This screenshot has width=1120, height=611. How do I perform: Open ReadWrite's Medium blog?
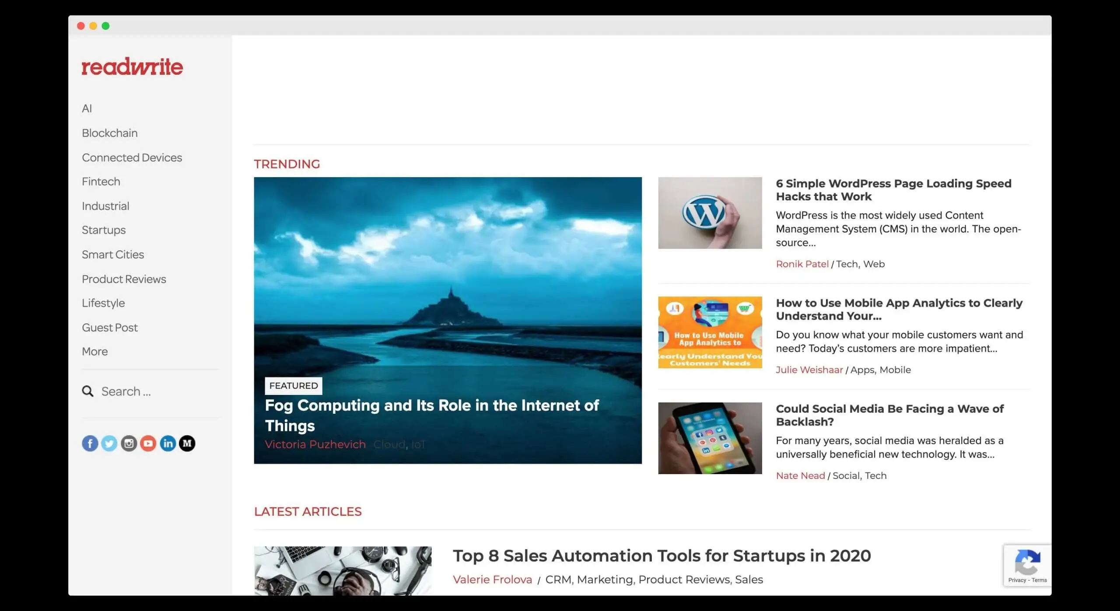[187, 443]
